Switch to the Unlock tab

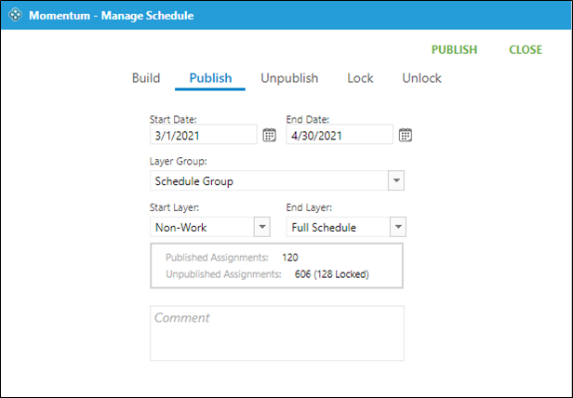coord(421,78)
